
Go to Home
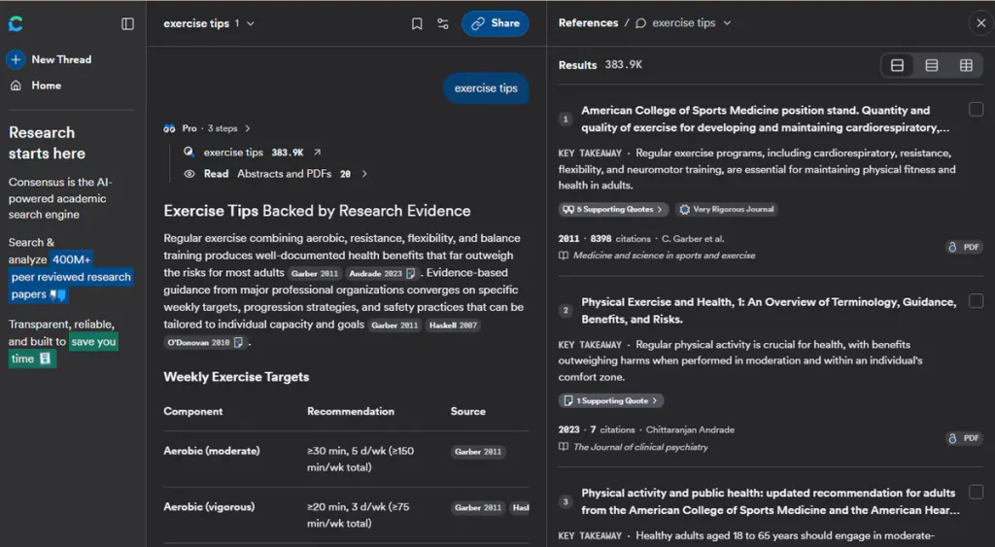click(x=37, y=85)
